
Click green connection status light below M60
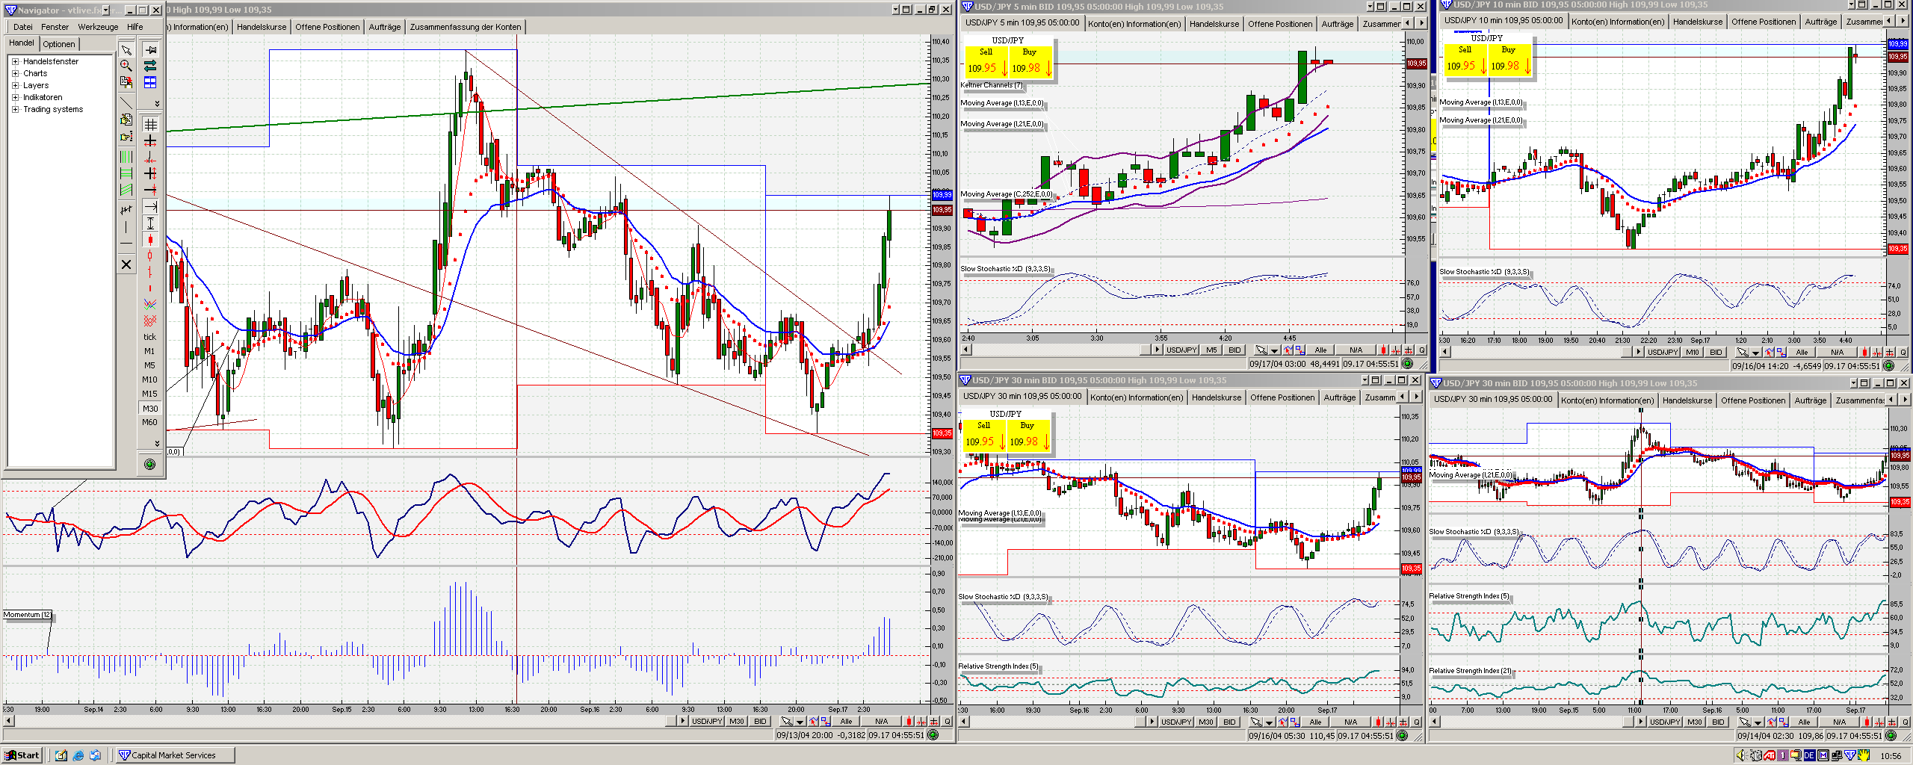[149, 465]
